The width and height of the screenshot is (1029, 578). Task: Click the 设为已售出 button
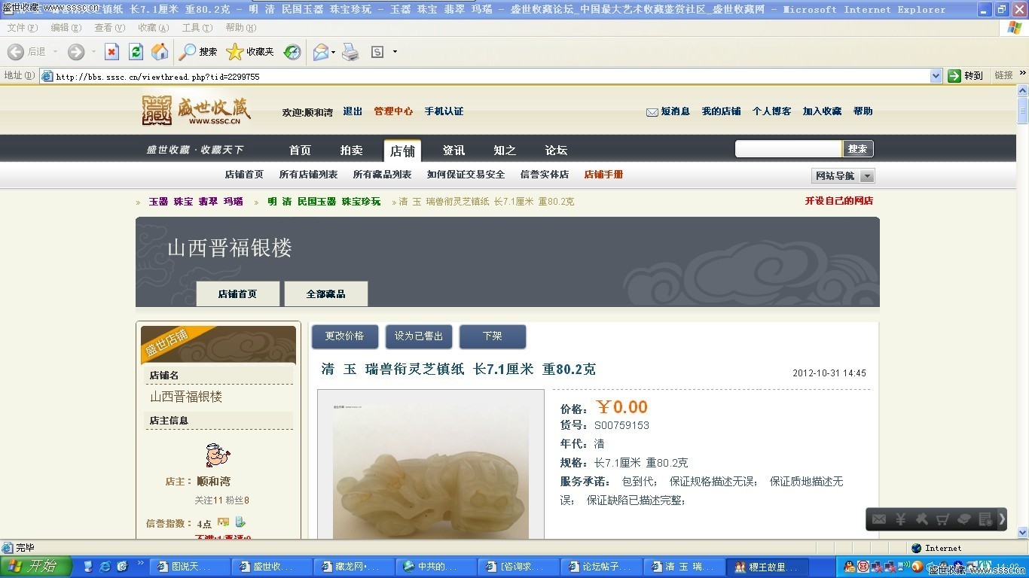point(419,336)
